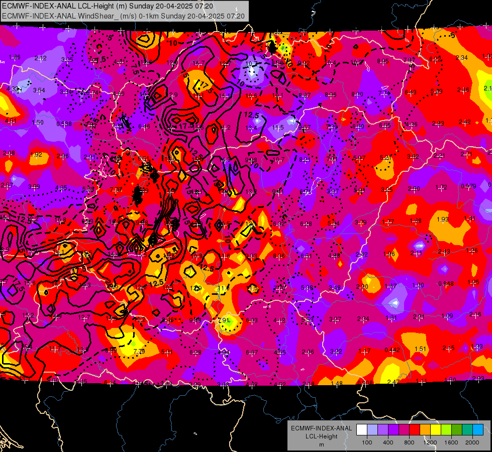Click the grid value 2.43

click(444, 252)
